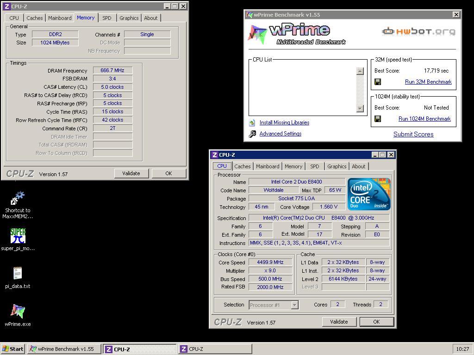Open the Memory tab in lower CPU-Z window
This screenshot has width=474, height=355.
[x=293, y=166]
